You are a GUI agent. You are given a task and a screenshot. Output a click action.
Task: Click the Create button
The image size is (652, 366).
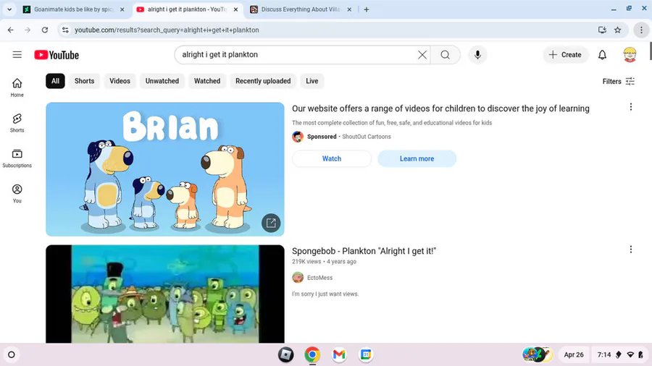click(x=565, y=55)
